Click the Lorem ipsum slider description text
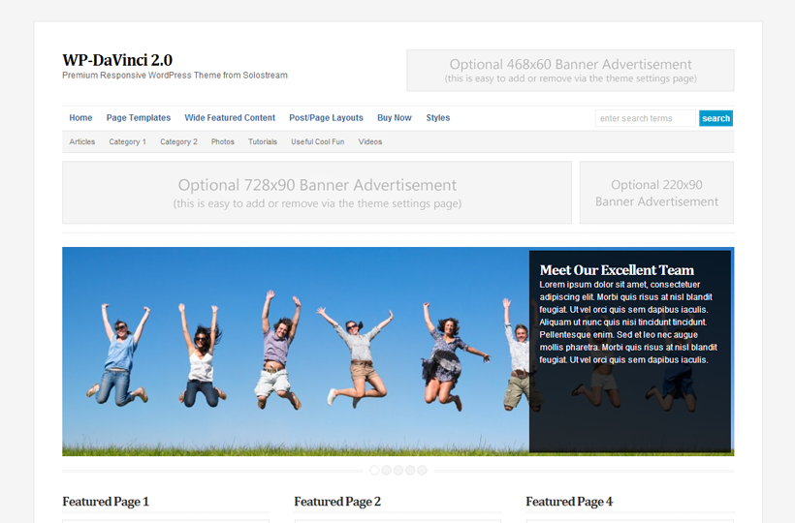Viewport: 795px width, 523px height. click(x=628, y=322)
